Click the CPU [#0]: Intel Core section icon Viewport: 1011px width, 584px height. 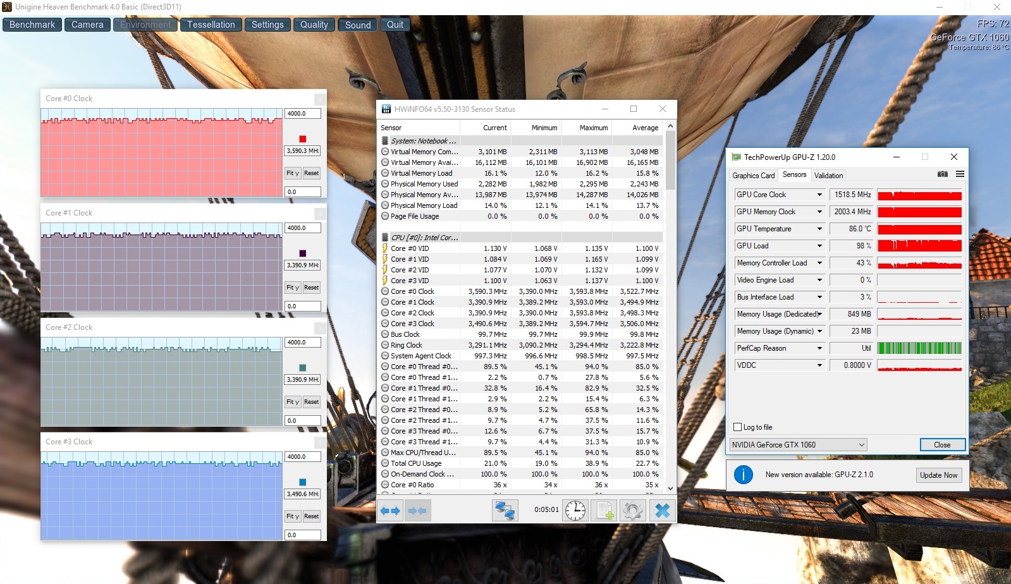pos(385,238)
